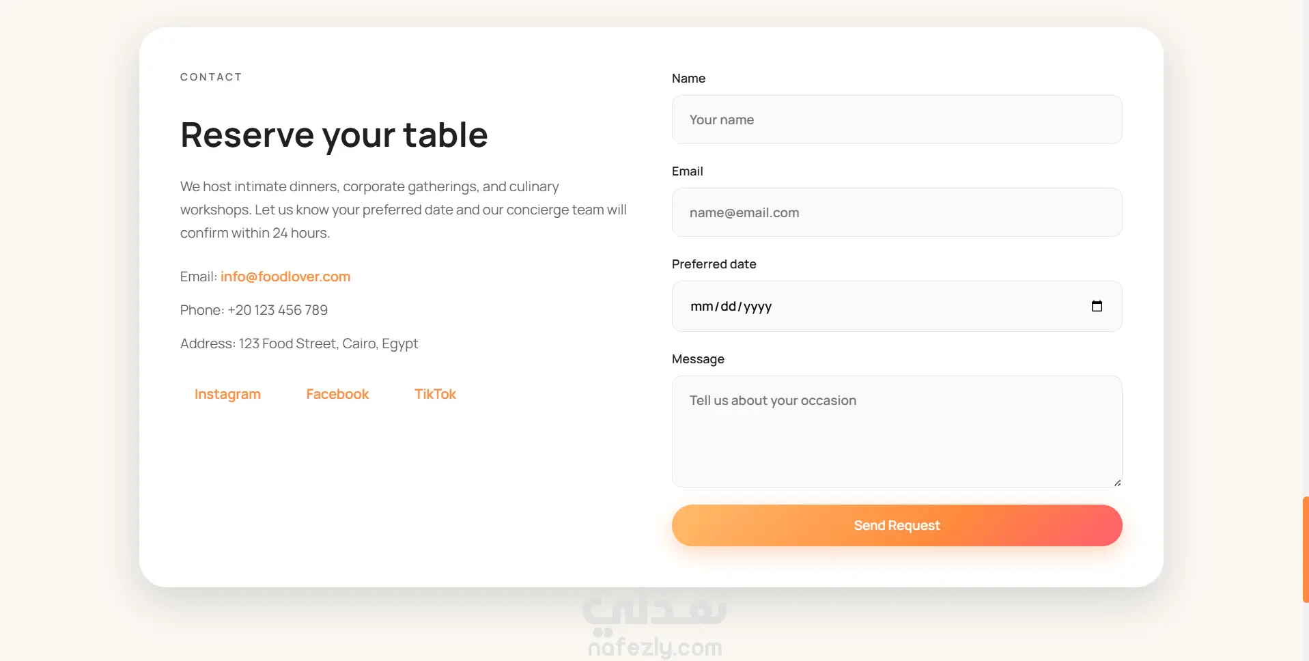Image resolution: width=1309 pixels, height=661 pixels.
Task: Select the yyyy year segment of date
Action: [x=758, y=307]
